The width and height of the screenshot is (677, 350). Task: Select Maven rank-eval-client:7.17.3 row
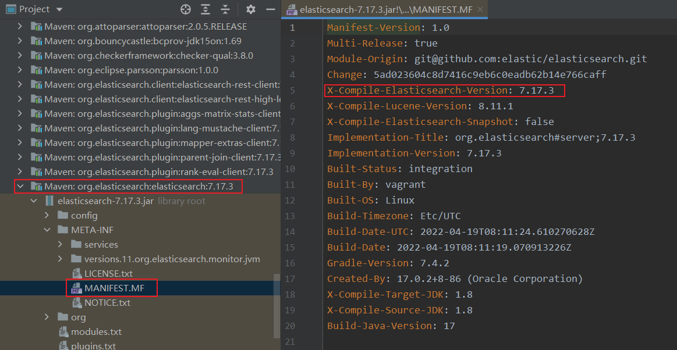click(x=140, y=172)
